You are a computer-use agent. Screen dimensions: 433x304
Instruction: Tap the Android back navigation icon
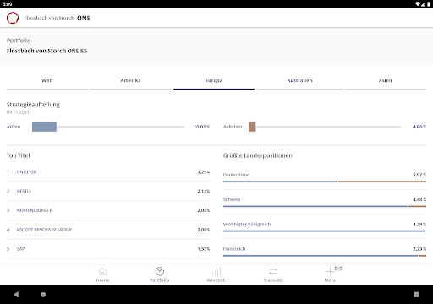16,295
